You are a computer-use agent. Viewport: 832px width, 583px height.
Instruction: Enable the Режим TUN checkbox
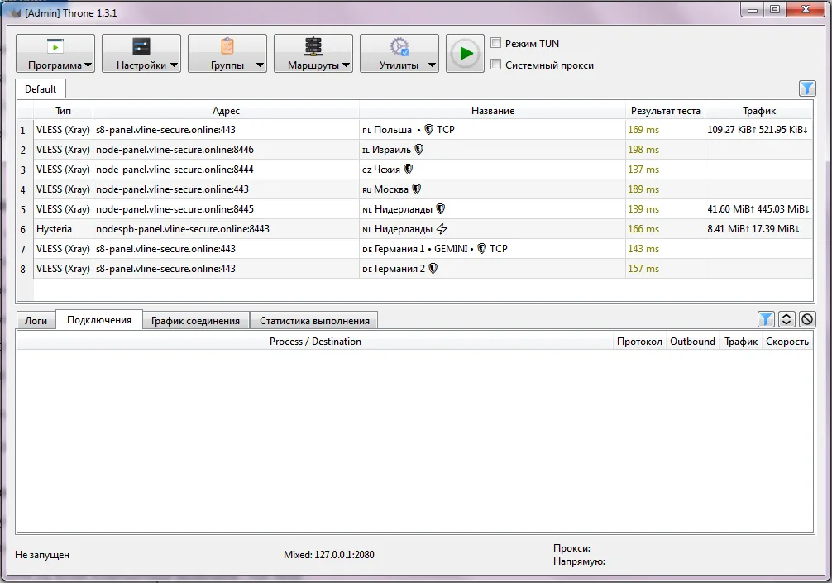click(x=495, y=43)
